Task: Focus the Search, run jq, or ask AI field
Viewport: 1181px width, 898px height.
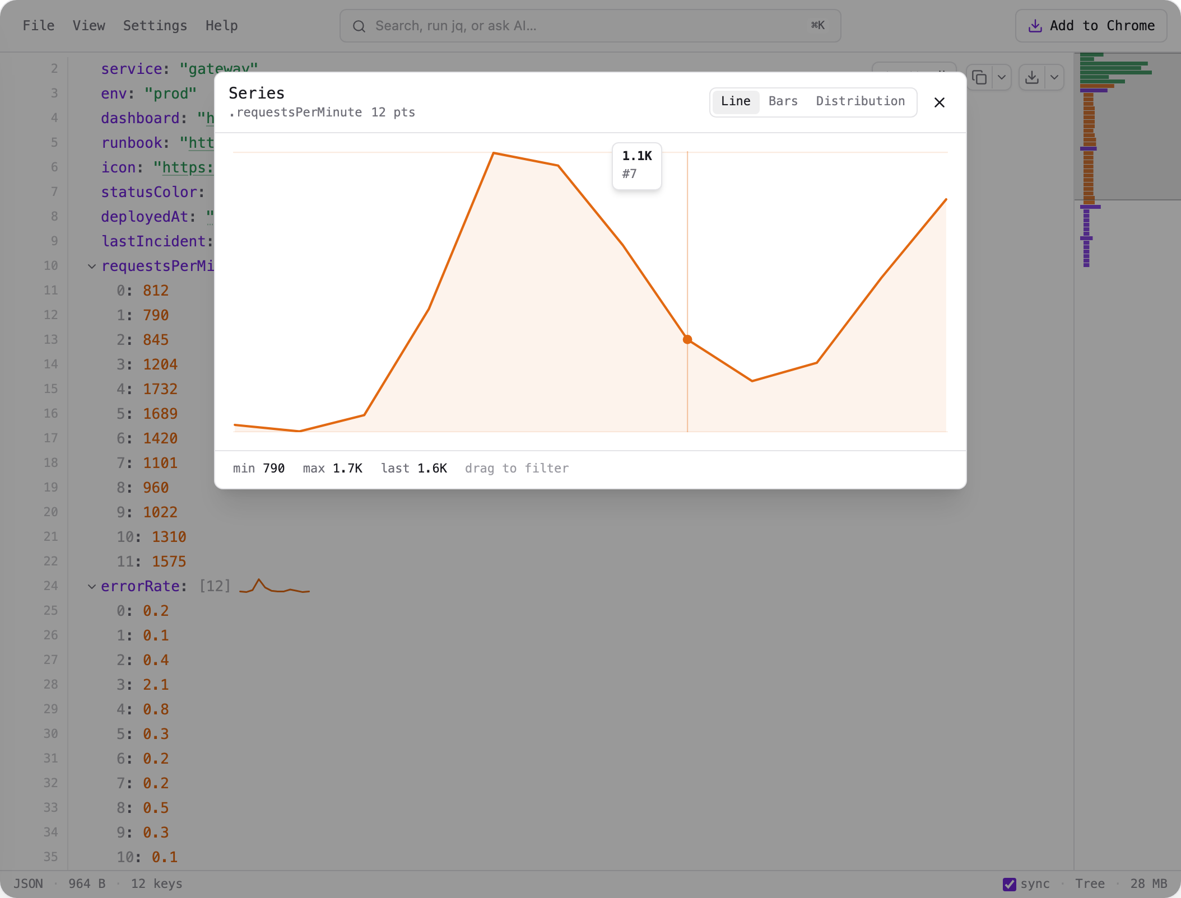Action: [590, 26]
